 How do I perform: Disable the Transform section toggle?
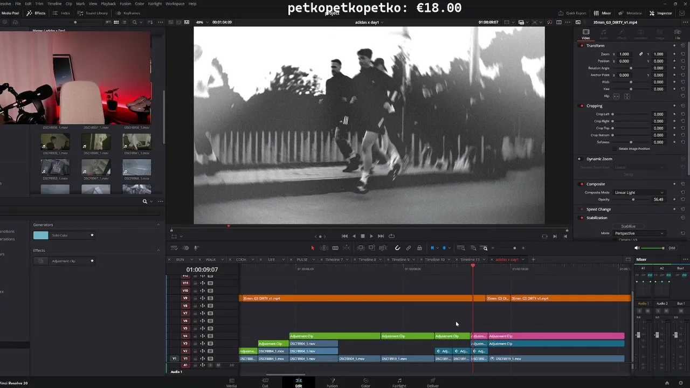point(582,46)
